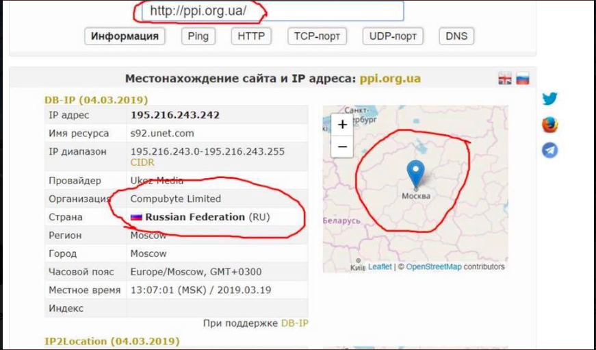Click the Moscow map pin marker
Screen dimensions: 596x350
tap(416, 174)
